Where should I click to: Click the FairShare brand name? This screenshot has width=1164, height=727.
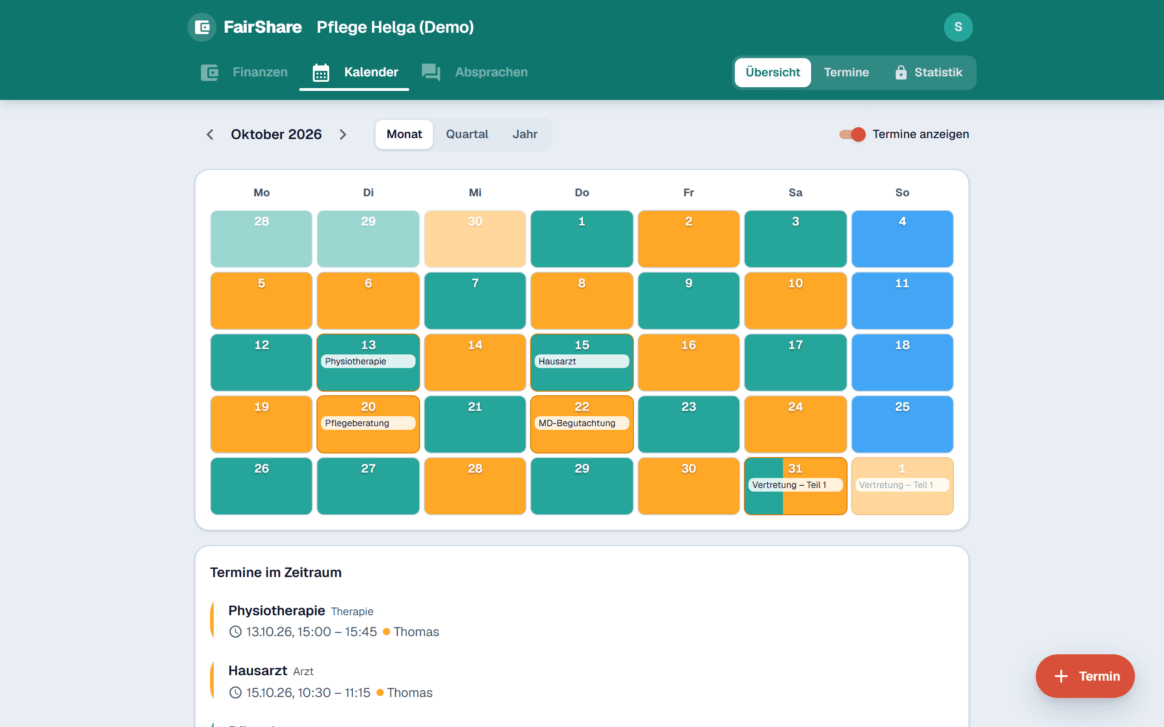(263, 27)
